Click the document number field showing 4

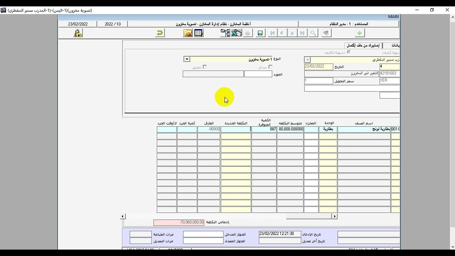click(390, 66)
